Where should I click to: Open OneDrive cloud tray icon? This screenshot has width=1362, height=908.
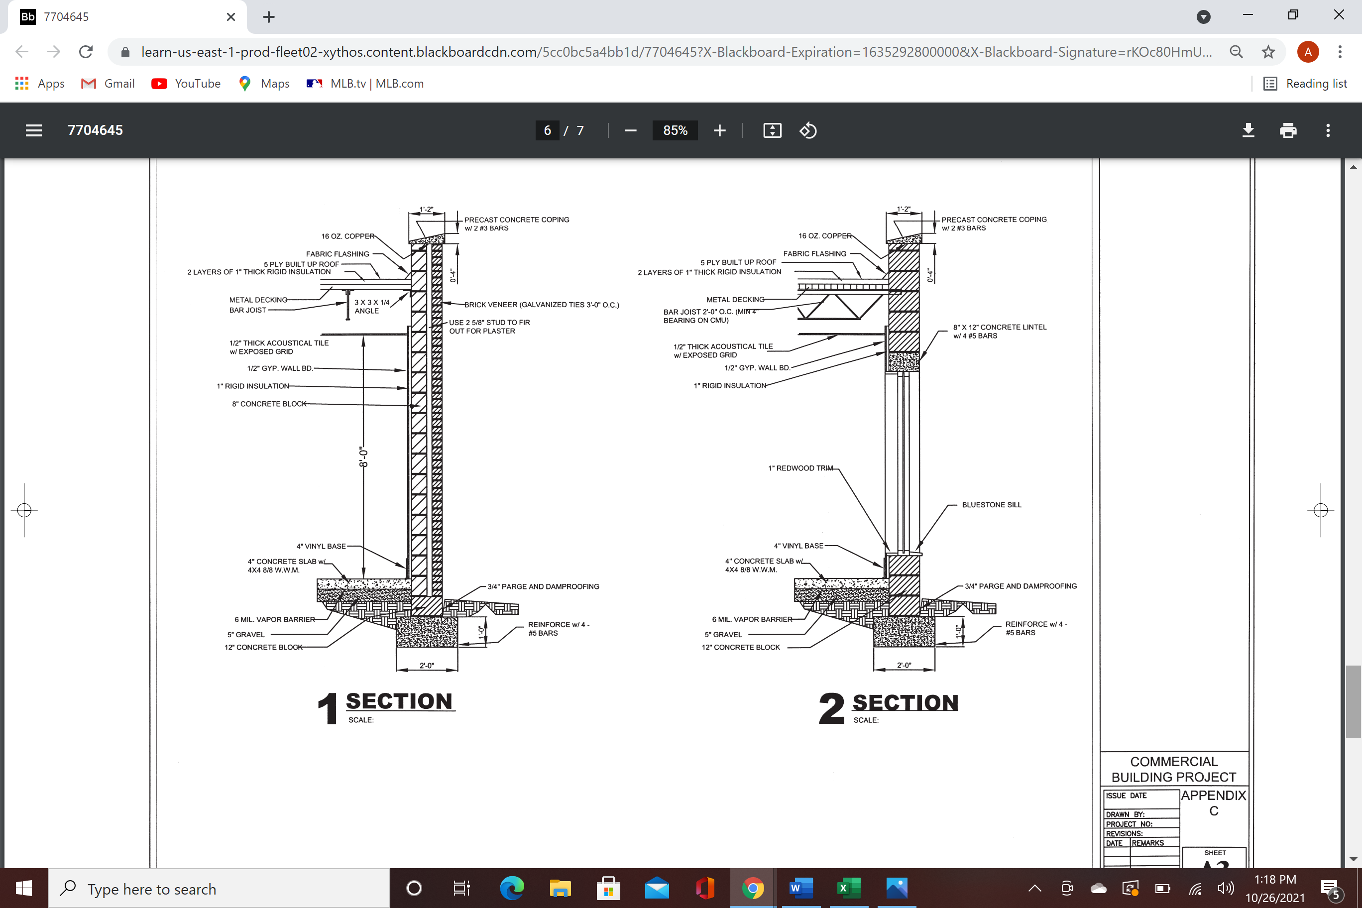(1098, 888)
